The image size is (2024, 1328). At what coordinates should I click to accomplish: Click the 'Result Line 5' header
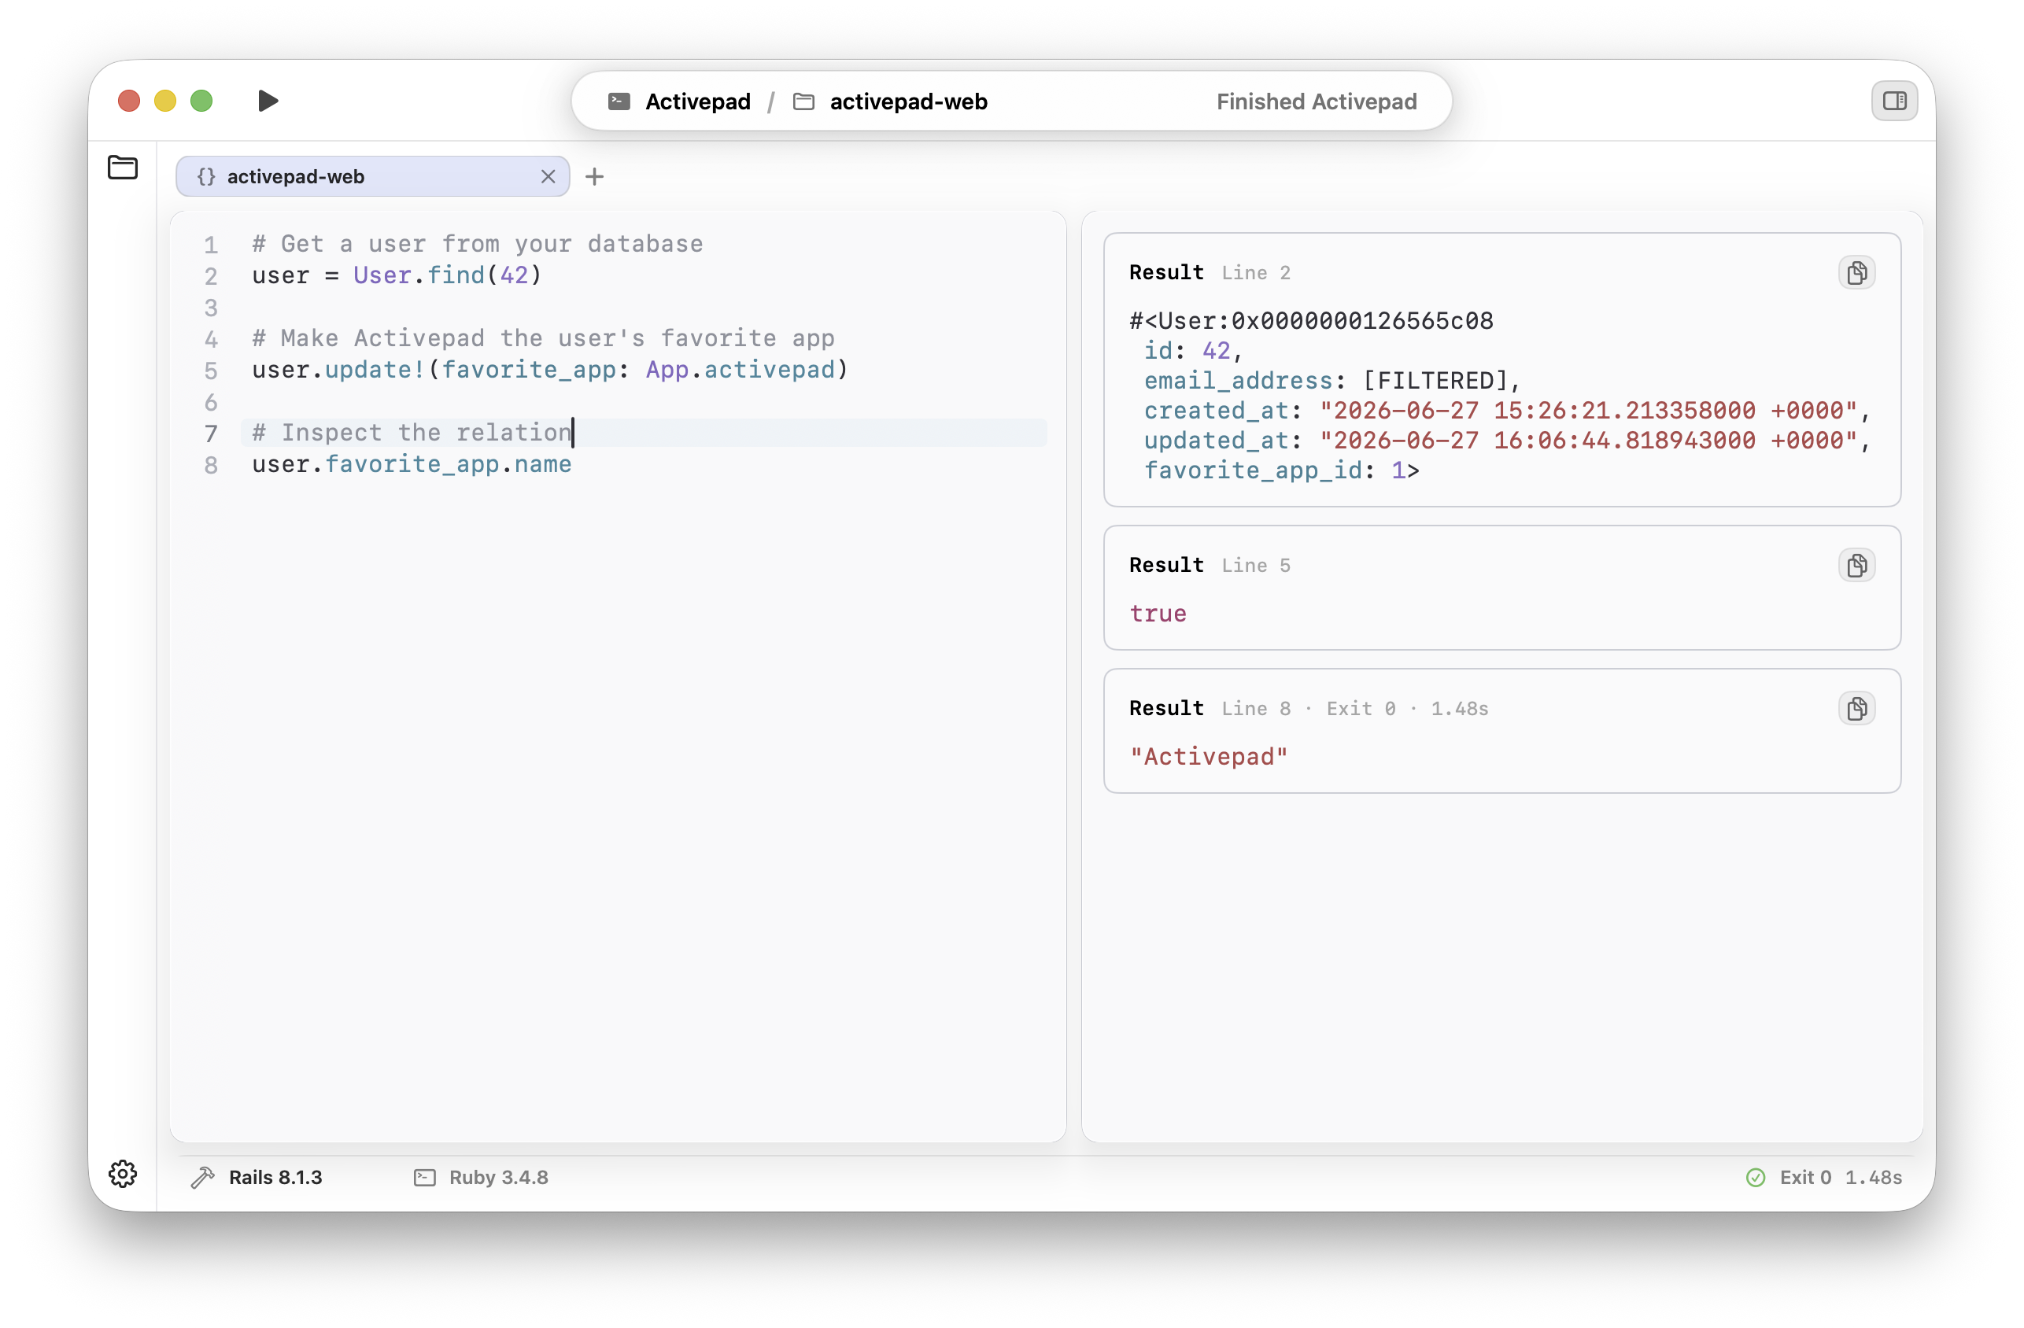pos(1210,565)
